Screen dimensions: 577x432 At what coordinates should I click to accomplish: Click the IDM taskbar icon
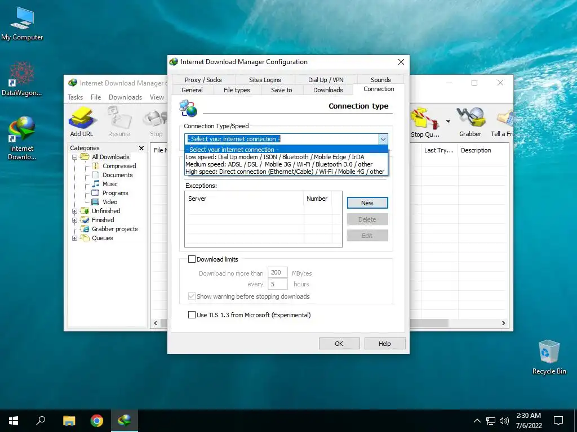pos(125,421)
